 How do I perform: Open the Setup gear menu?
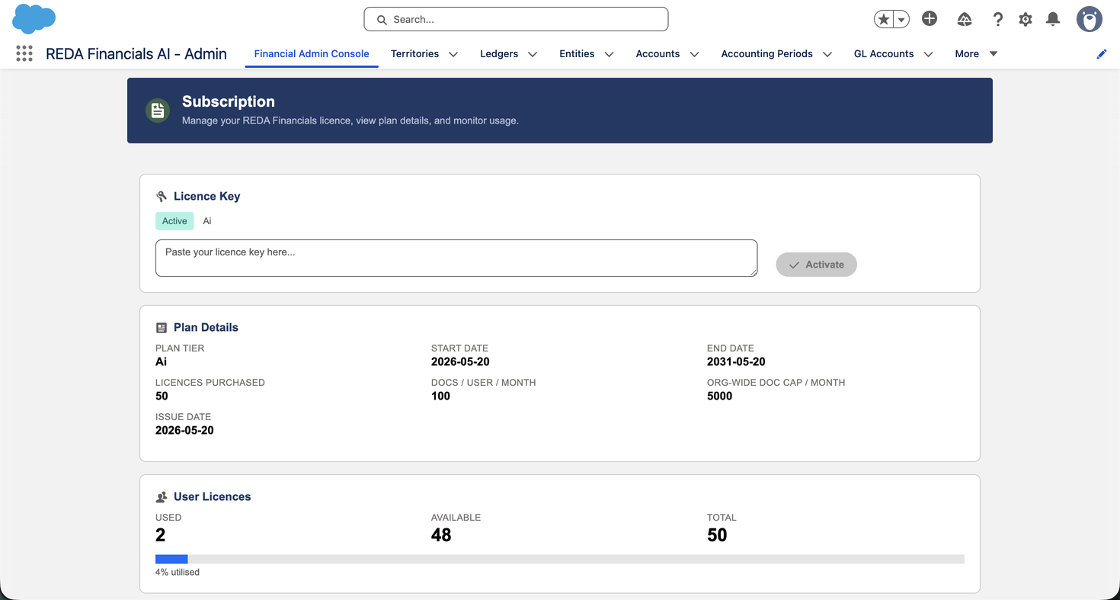point(1026,19)
